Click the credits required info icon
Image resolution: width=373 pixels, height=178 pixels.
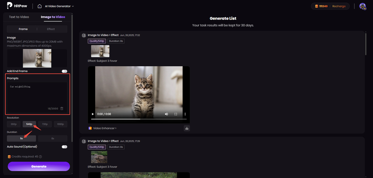41,157
